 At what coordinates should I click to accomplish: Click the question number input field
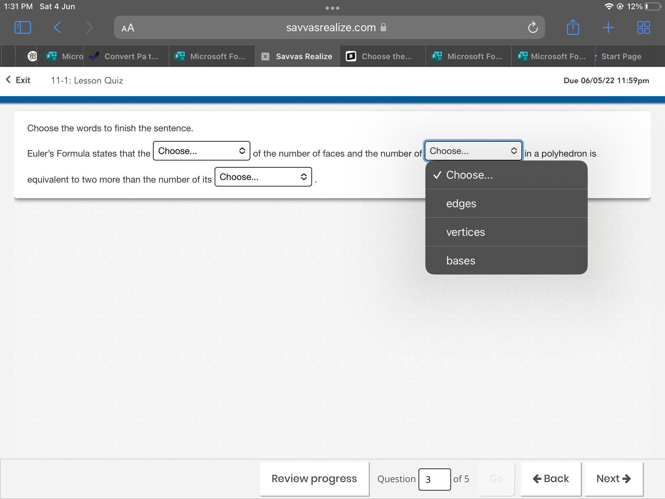pyautogui.click(x=434, y=479)
